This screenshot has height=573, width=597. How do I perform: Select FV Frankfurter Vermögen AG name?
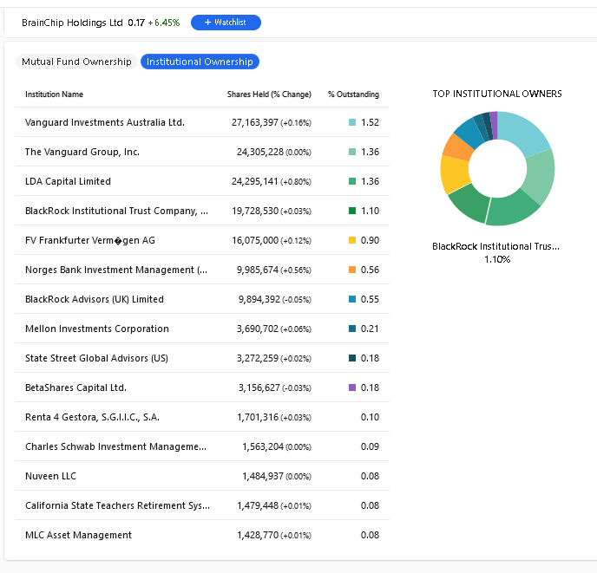pos(90,240)
